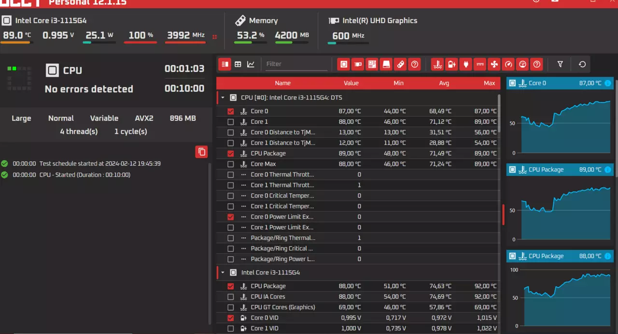The image size is (618, 334).
Task: Toggle the temperature sensor filter icon
Action: pyautogui.click(x=437, y=64)
